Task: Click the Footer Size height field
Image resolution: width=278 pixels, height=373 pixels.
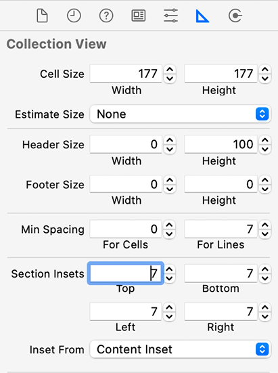Action: tap(221, 184)
